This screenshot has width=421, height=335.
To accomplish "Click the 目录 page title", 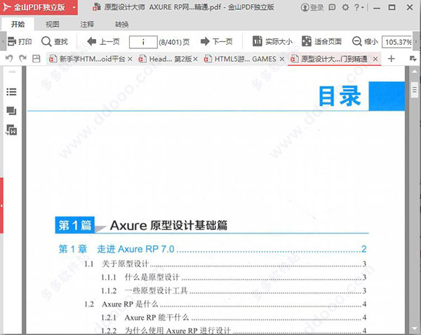I will [340, 96].
